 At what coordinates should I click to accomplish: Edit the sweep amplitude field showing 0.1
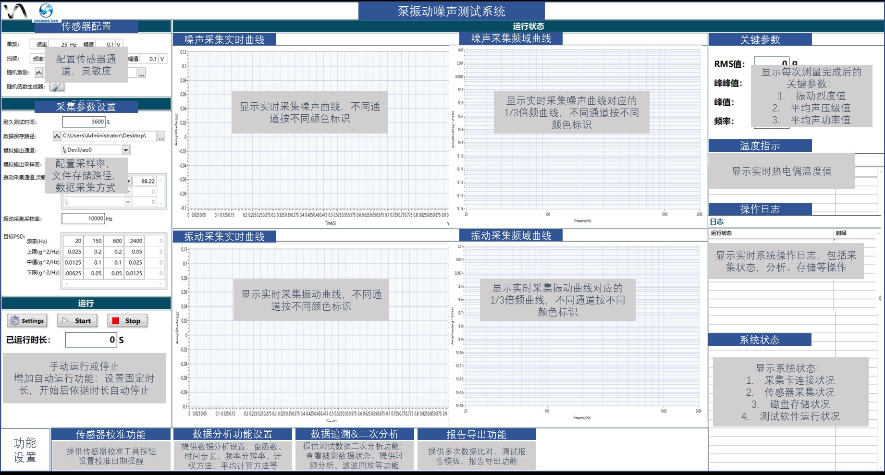click(x=149, y=59)
